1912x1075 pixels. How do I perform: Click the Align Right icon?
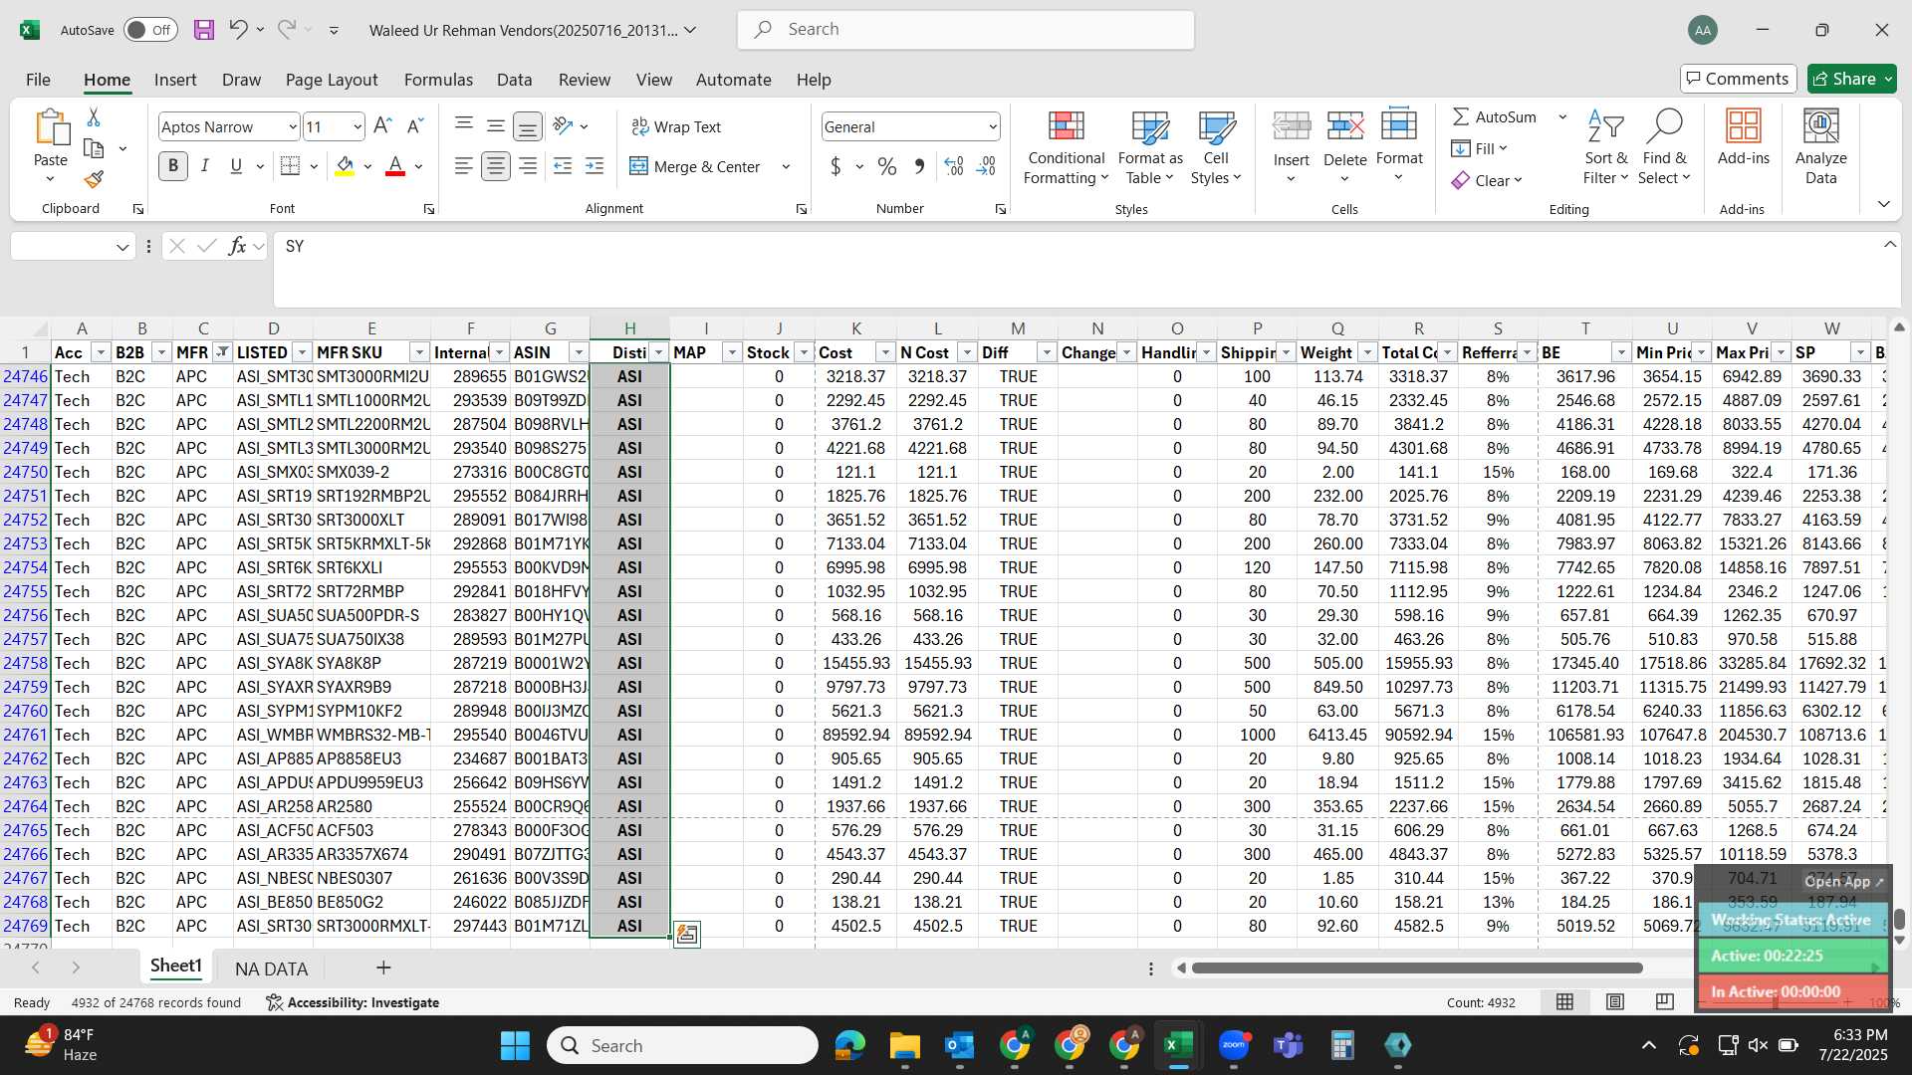click(528, 166)
